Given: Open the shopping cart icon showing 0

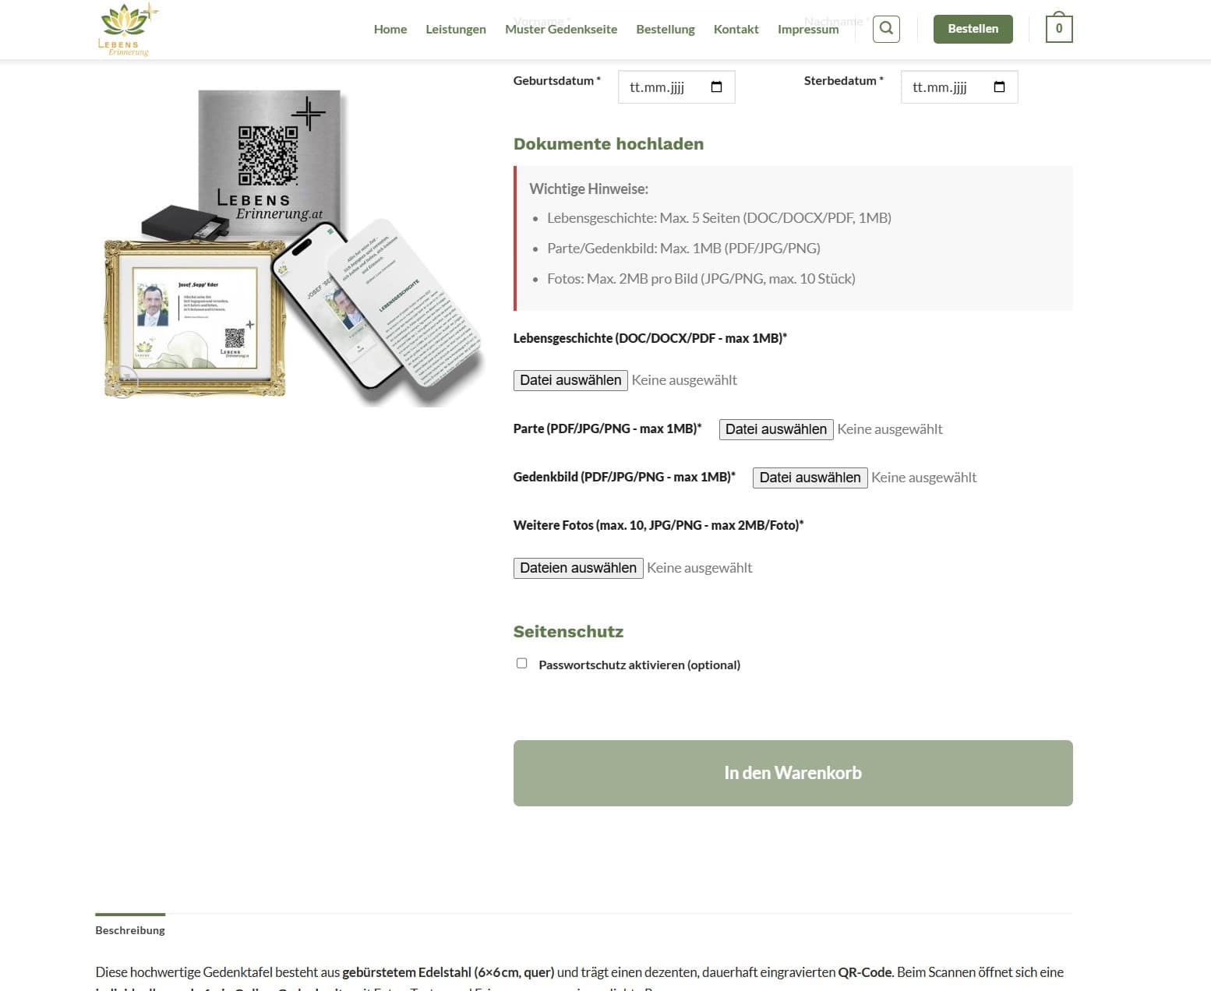Looking at the screenshot, I should 1059,28.
